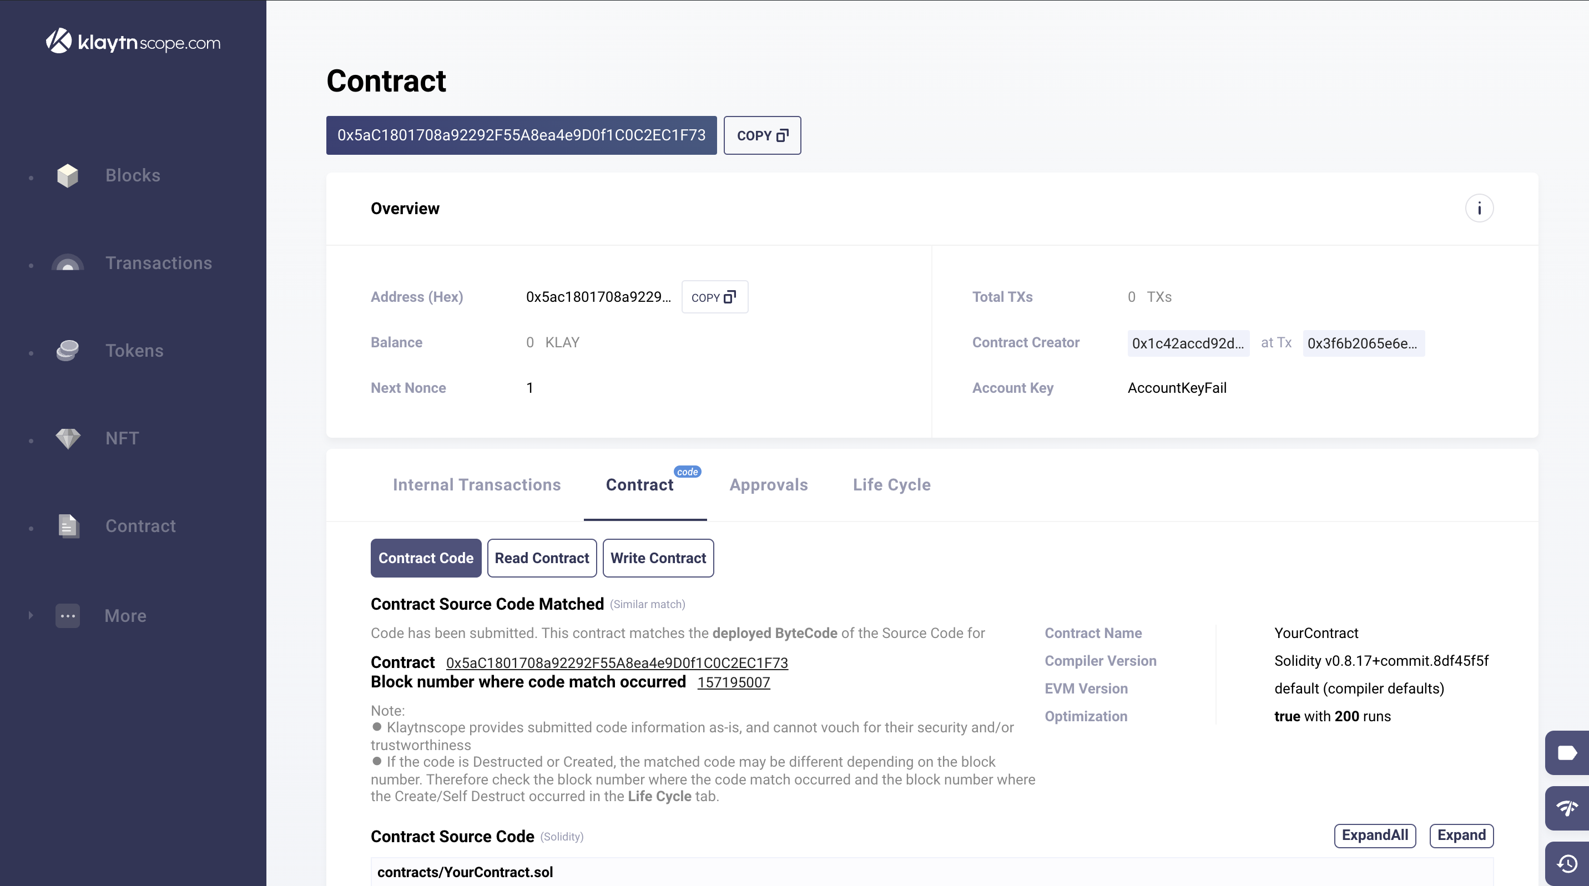Viewport: 1589px width, 886px height.
Task: Open Blocks via the cube icon
Action: (68, 176)
